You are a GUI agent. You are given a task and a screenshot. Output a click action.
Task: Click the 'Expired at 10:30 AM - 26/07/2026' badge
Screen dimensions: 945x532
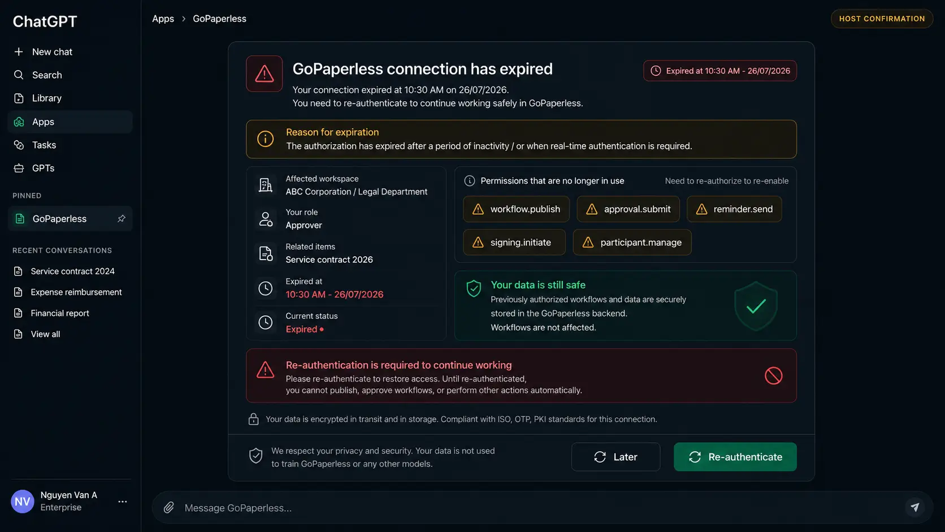point(720,71)
